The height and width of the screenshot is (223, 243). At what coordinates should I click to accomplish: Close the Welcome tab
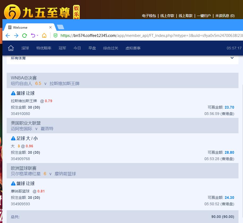pos(50,27)
